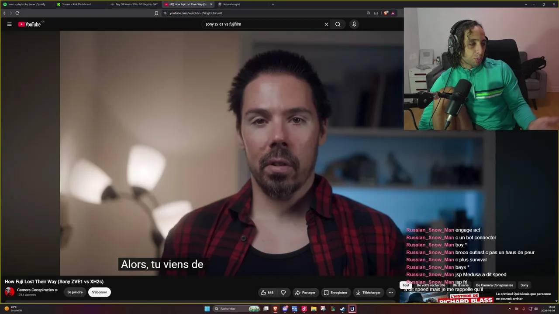This screenshot has width=559, height=314.
Task: Bookmark this page in the address bar
Action: [157, 13]
